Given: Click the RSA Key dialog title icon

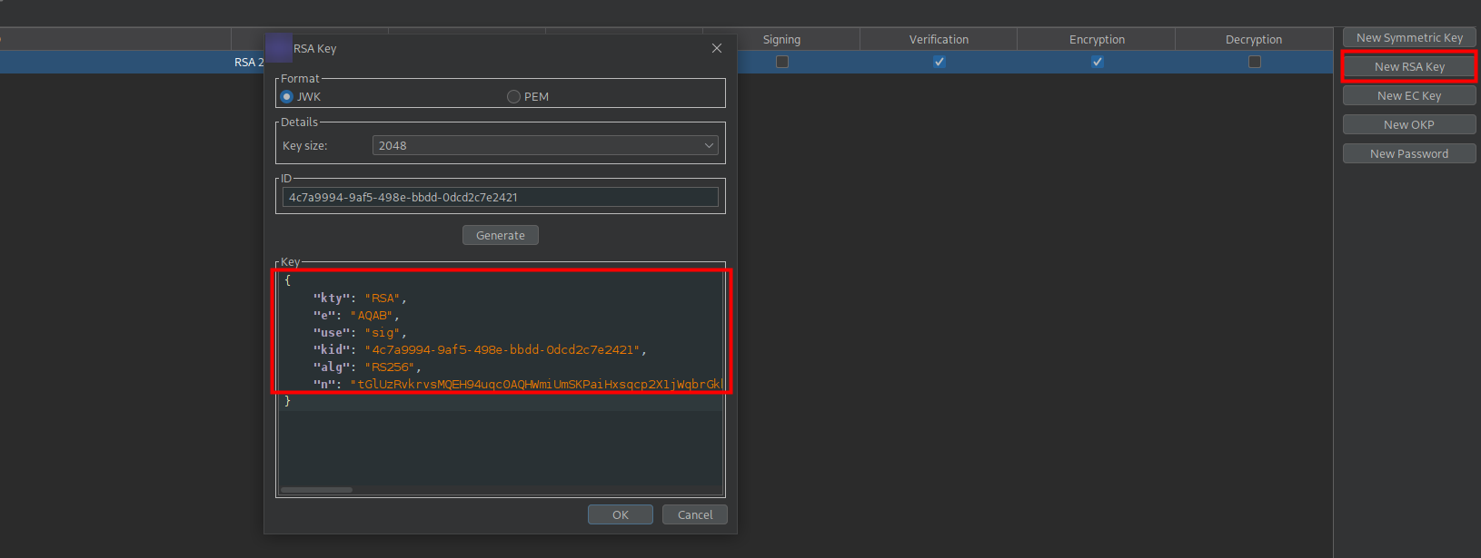Looking at the screenshot, I should 279,48.
